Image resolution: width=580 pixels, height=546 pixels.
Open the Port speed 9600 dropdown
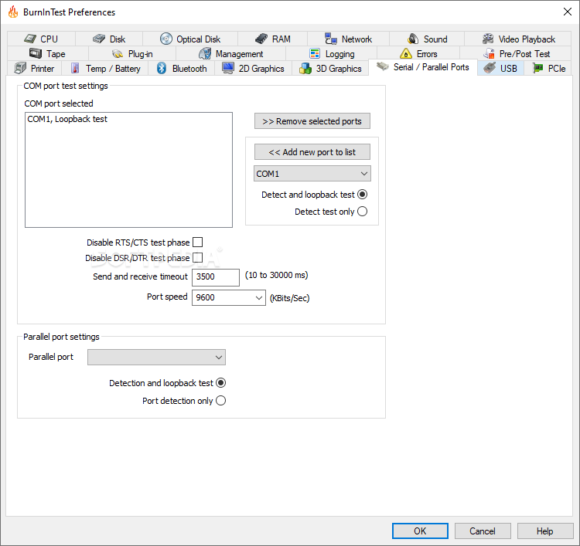pos(229,298)
